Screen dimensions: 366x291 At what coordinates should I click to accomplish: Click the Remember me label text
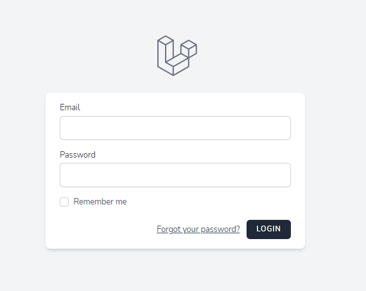click(100, 201)
